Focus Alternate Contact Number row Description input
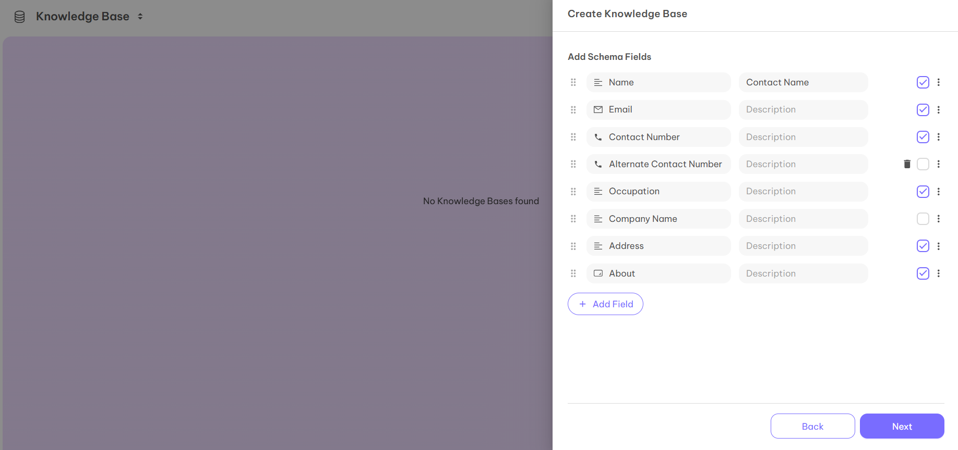This screenshot has height=450, width=958. [x=804, y=164]
